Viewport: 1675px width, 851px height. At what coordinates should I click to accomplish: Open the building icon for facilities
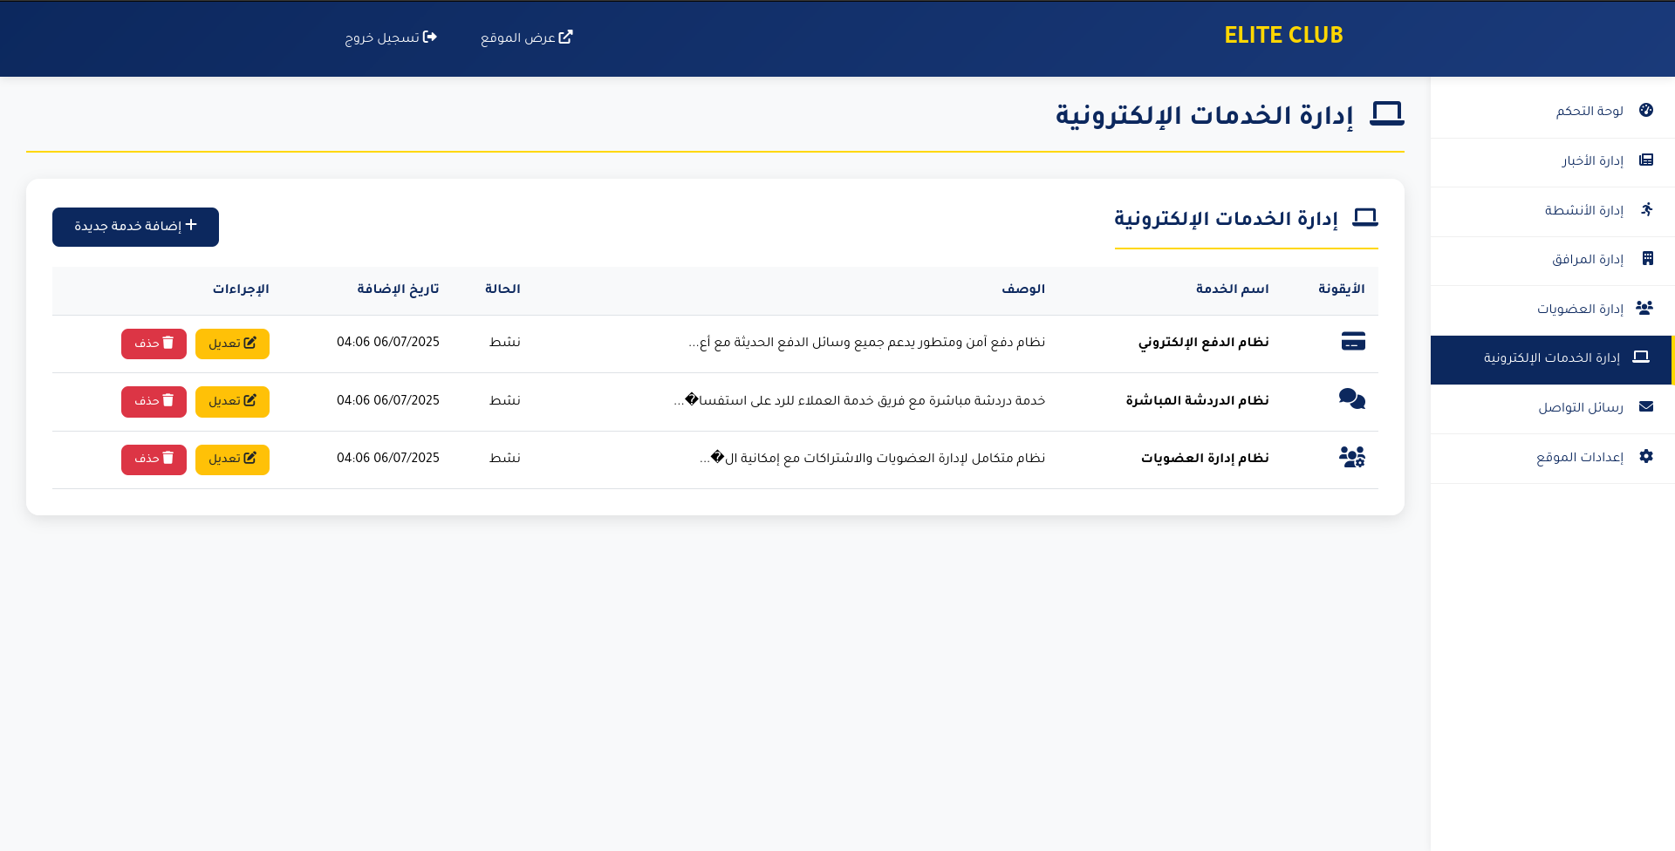(1647, 259)
